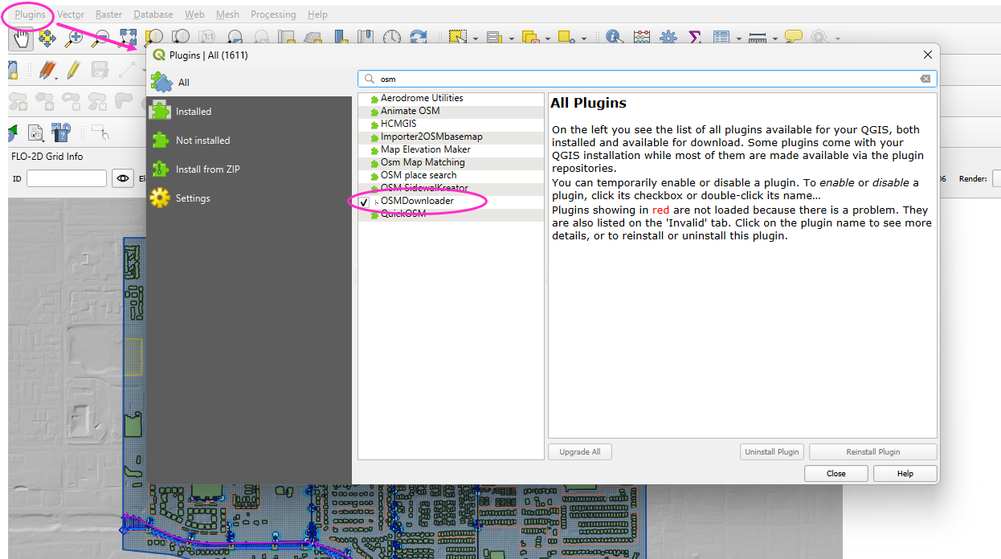This screenshot has width=1001, height=559.
Task: Activate the Identify Features tool
Action: click(x=615, y=38)
